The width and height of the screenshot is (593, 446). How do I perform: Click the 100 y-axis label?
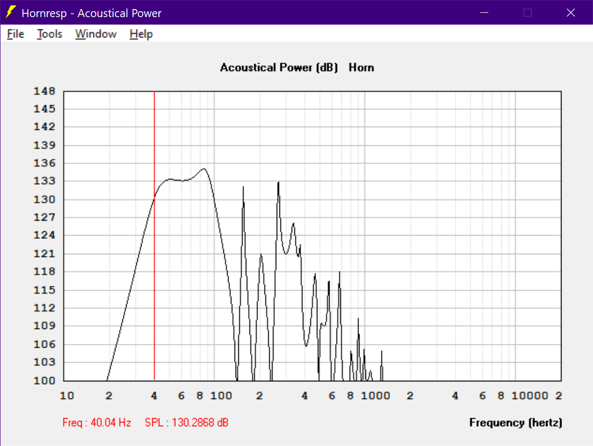click(x=45, y=381)
